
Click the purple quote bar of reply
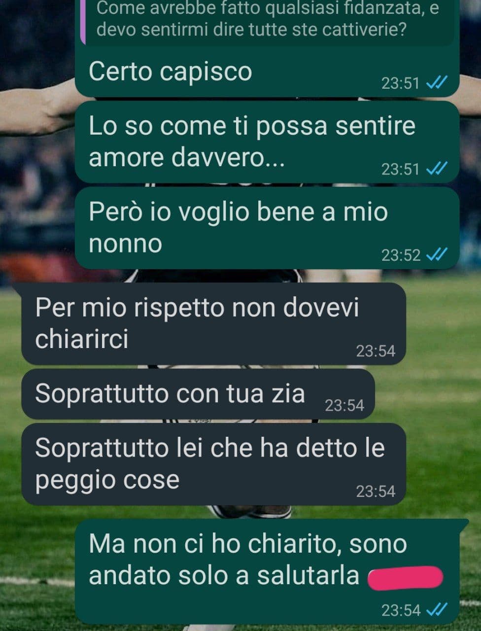[x=83, y=22]
